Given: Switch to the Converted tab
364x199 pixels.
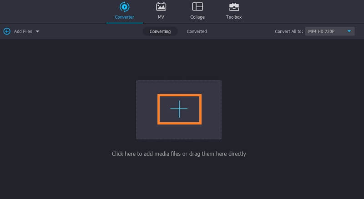Looking at the screenshot, I should click(x=197, y=31).
